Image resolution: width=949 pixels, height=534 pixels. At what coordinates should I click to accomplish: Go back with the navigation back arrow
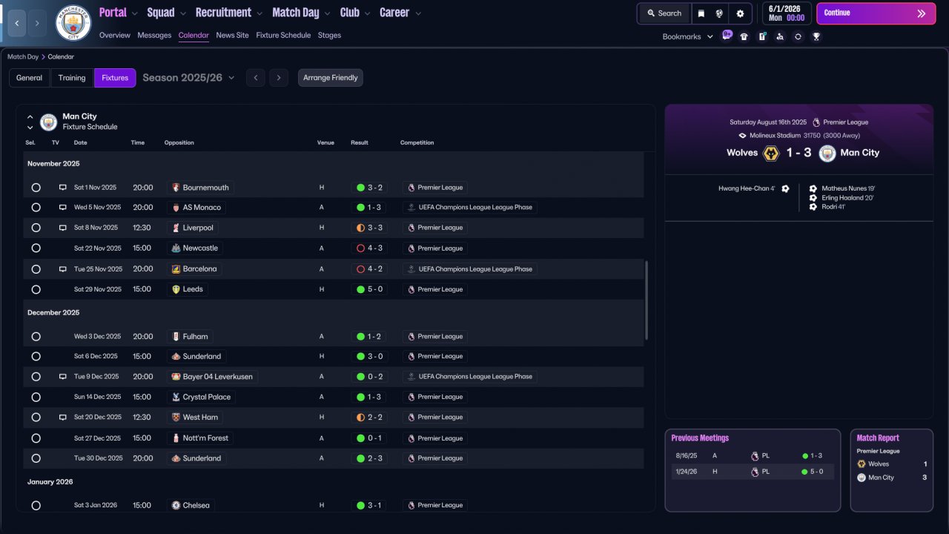[17, 23]
